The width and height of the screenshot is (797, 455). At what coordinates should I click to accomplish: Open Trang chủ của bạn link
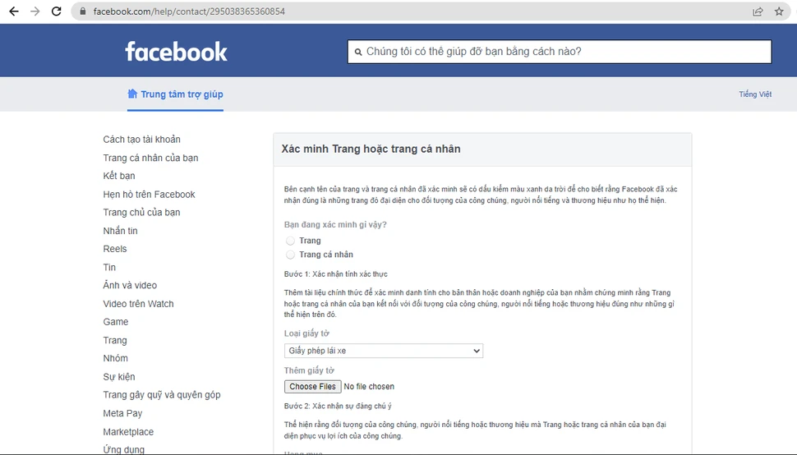tap(141, 212)
